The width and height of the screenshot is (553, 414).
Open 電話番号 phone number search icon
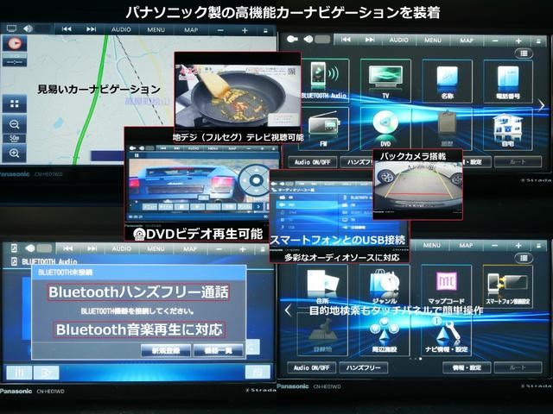[x=508, y=81]
